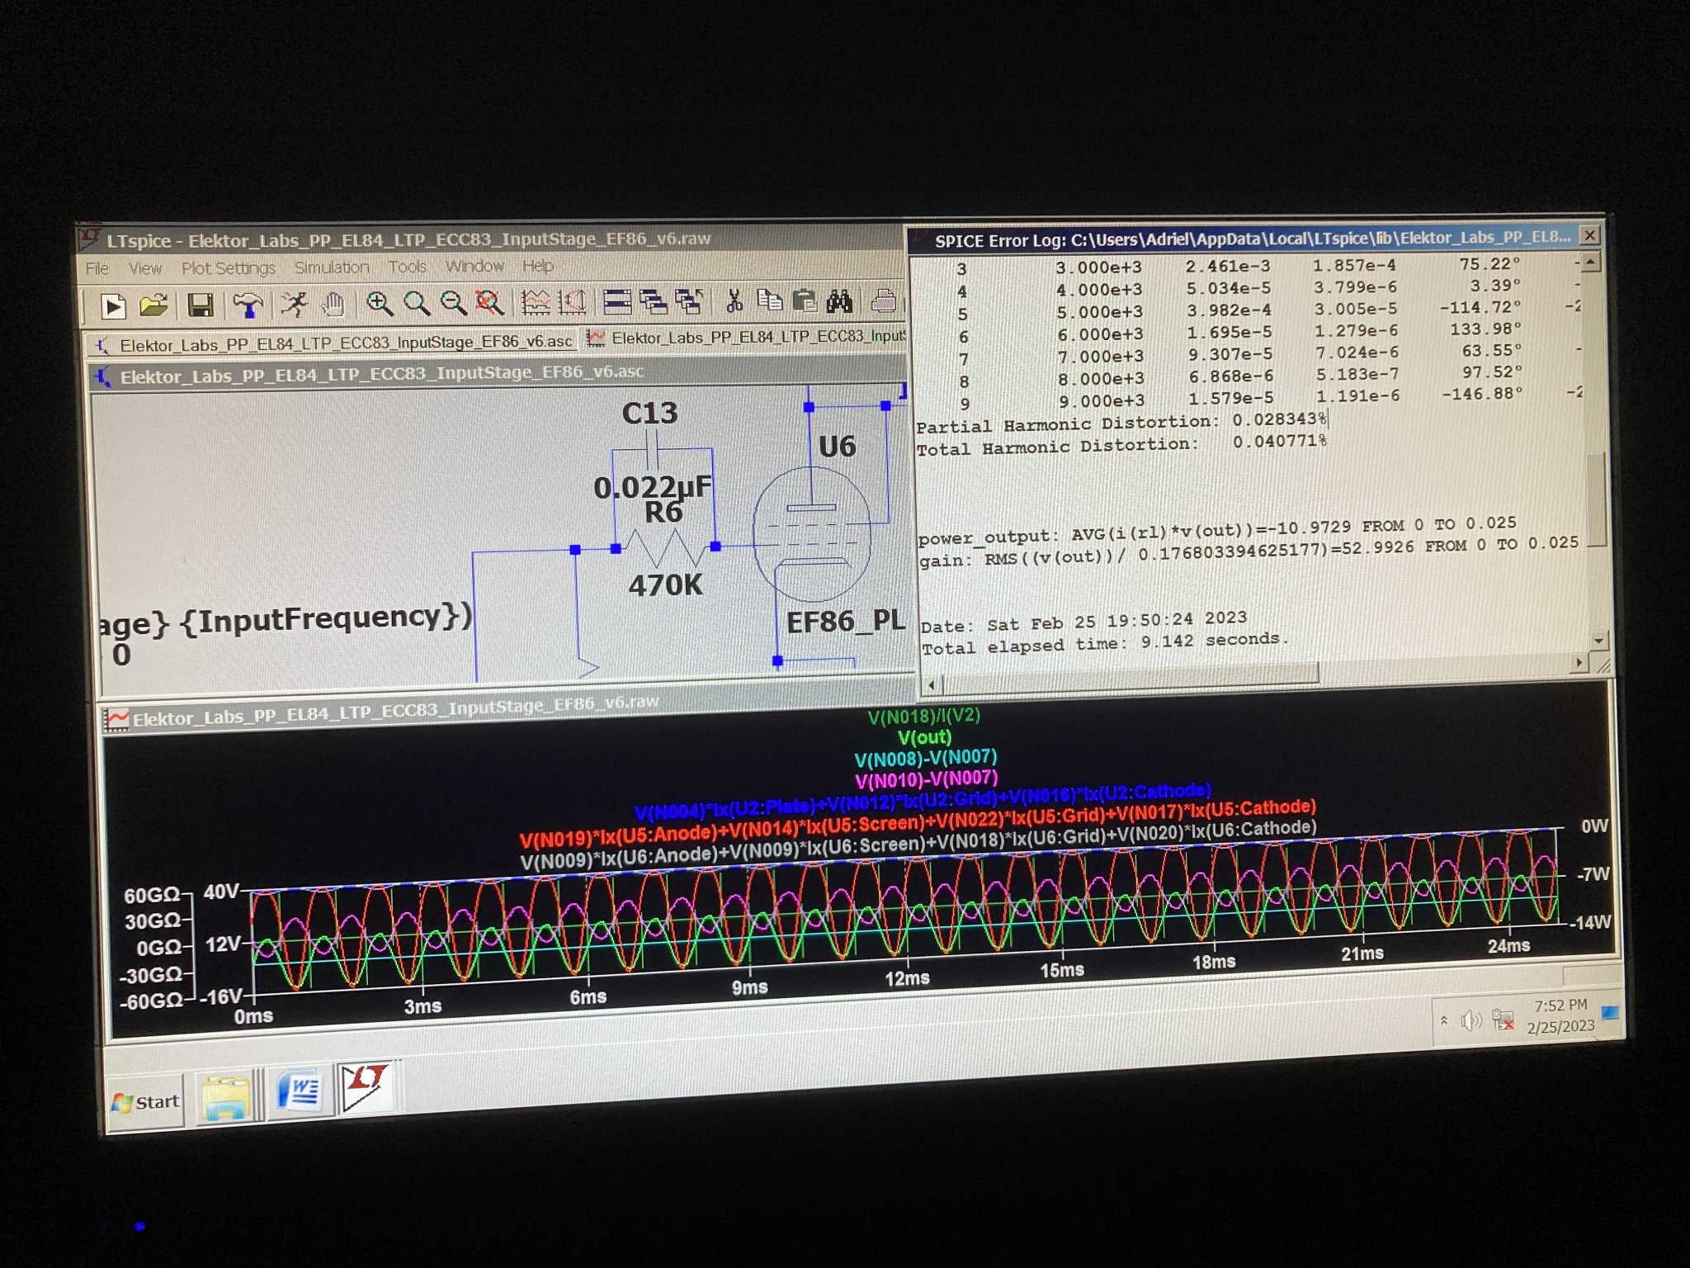Viewport: 1690px width, 1268px height.
Task: Cascade windows using the Cascade icon
Action: click(x=654, y=302)
